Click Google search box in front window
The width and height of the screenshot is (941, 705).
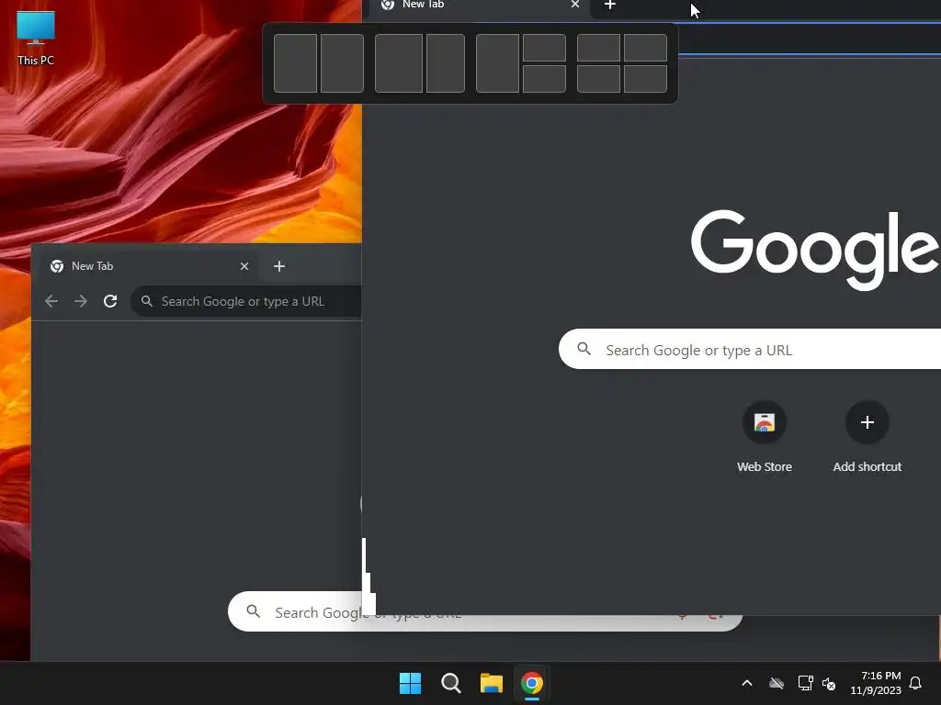click(x=750, y=349)
